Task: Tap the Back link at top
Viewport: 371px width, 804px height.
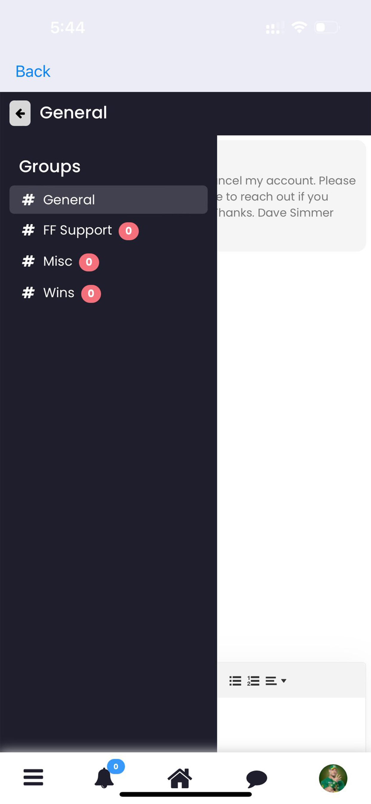Action: tap(33, 71)
